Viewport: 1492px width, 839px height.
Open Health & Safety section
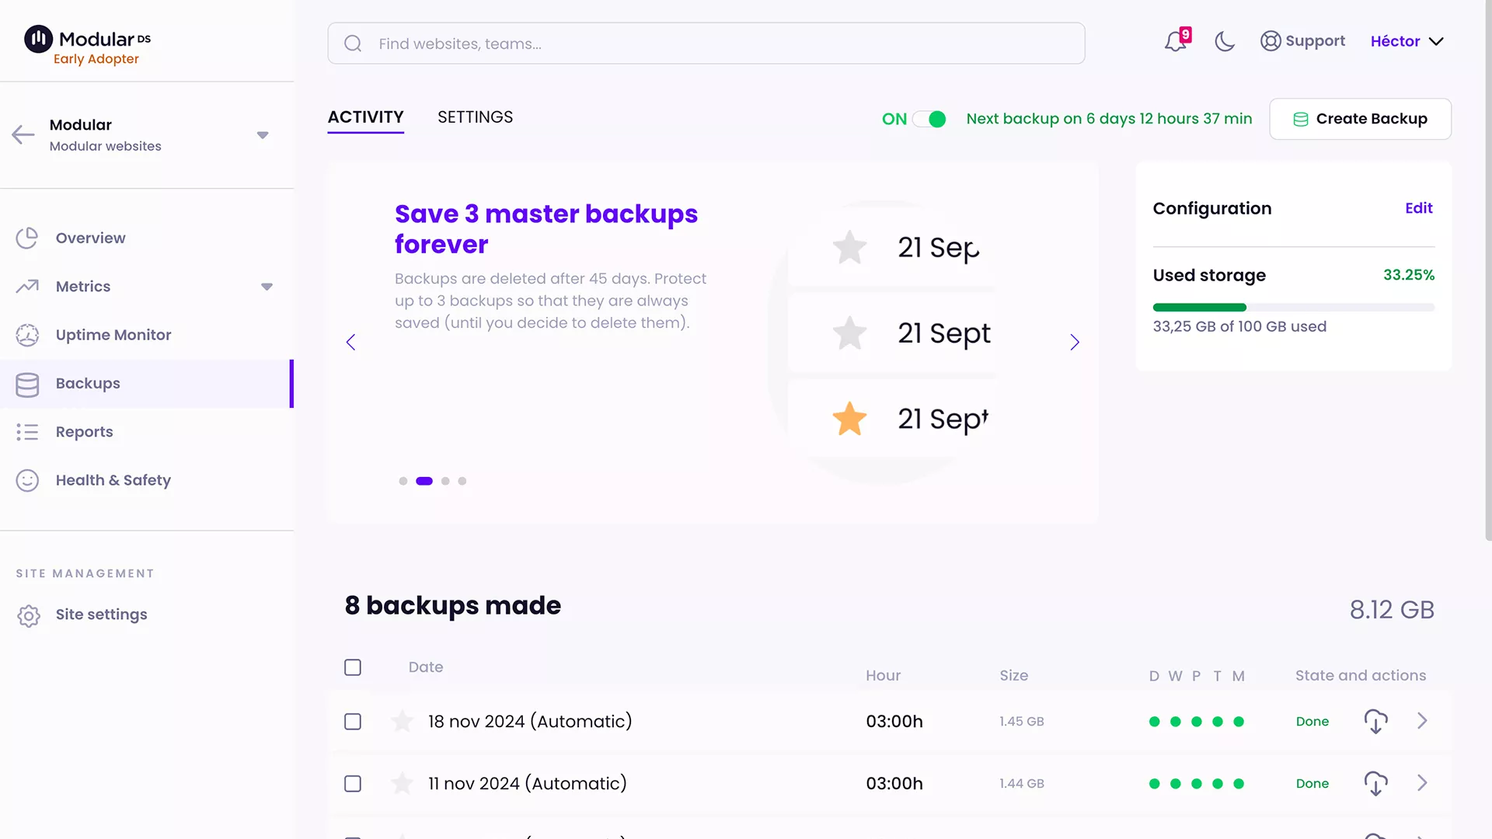pyautogui.click(x=113, y=480)
